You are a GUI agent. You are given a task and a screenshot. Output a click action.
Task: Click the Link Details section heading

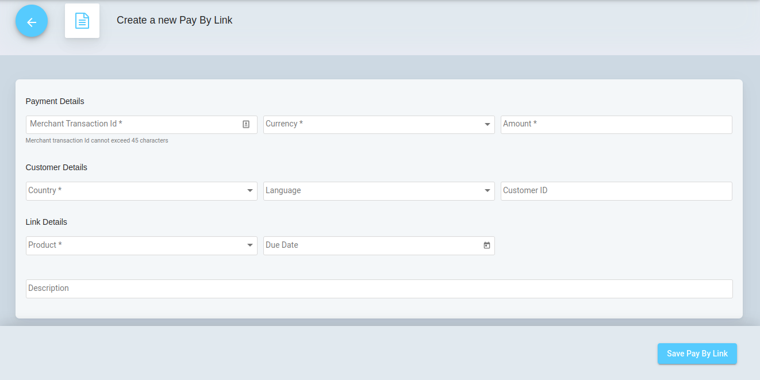[x=47, y=222]
